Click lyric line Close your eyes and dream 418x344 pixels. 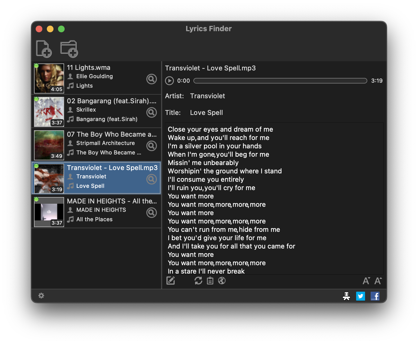(x=220, y=129)
